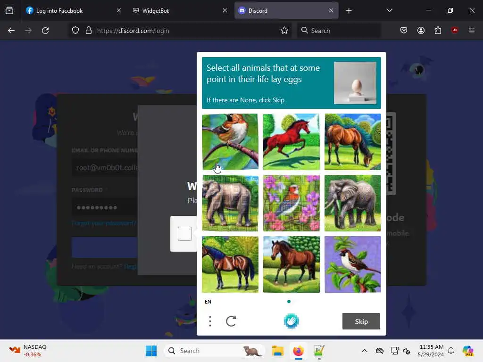Open the clock showing 11:35 AM
Image resolution: width=483 pixels, height=362 pixels.
tap(431, 351)
